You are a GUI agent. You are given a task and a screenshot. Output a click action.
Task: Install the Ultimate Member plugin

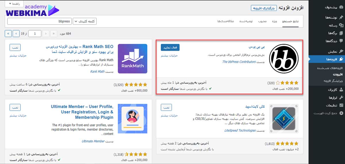pos(15,107)
